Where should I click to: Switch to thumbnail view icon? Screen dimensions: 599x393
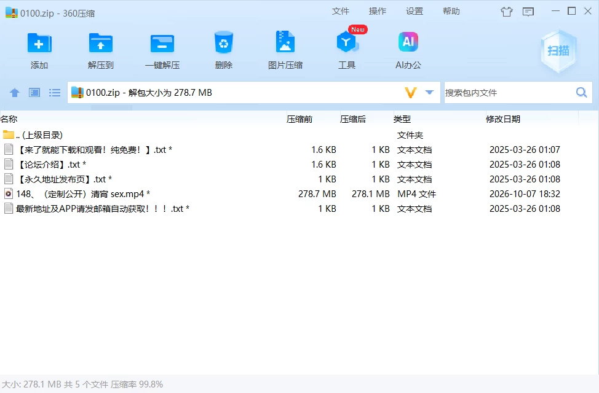coord(34,92)
